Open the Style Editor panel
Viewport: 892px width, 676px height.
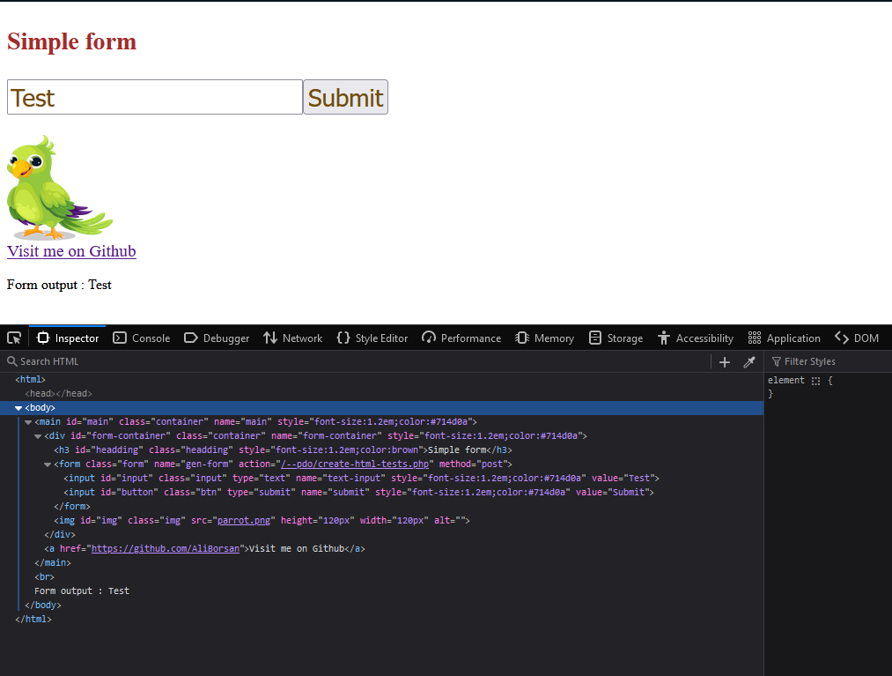(372, 338)
